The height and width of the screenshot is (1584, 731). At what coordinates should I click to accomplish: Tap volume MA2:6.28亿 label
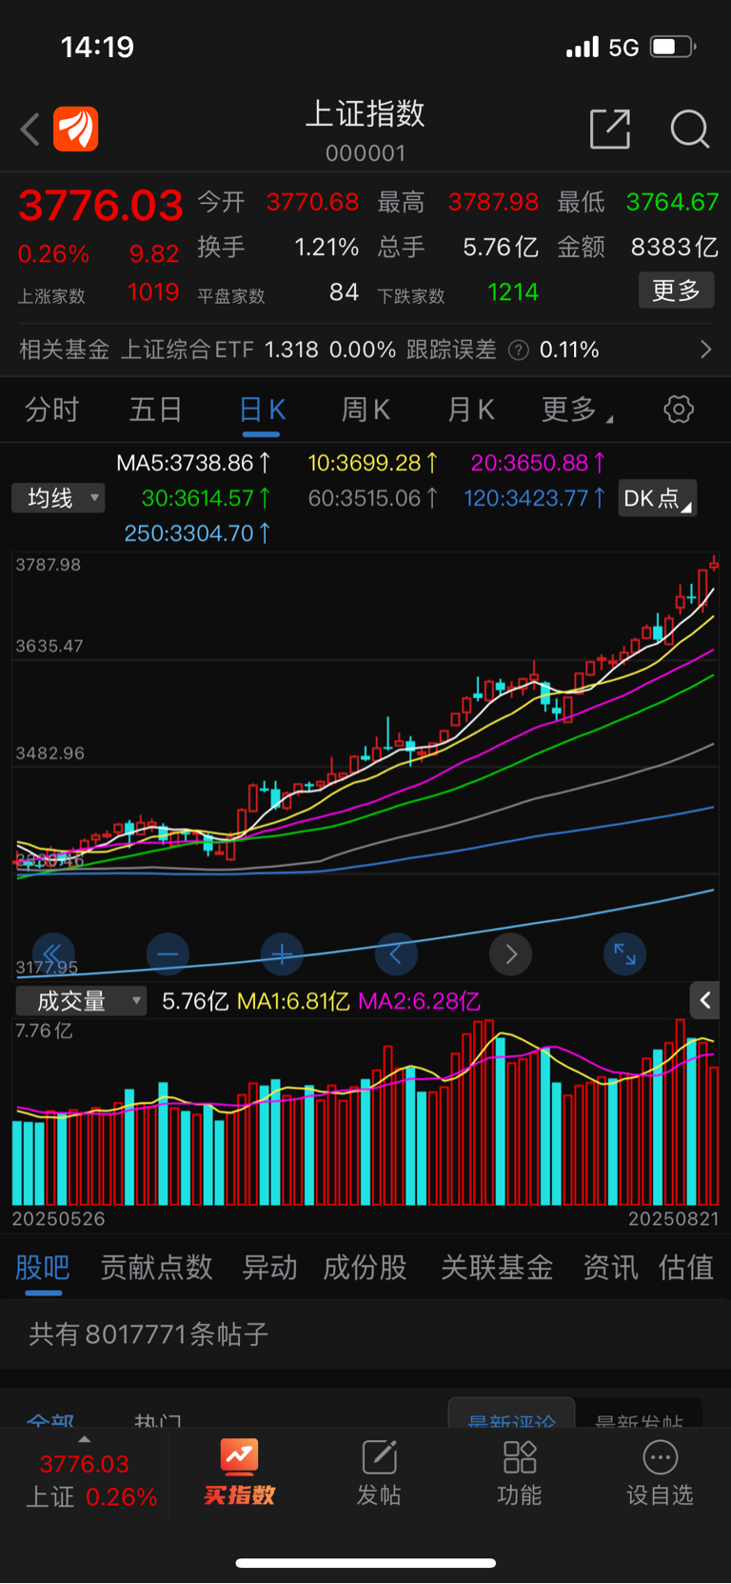point(419,1001)
